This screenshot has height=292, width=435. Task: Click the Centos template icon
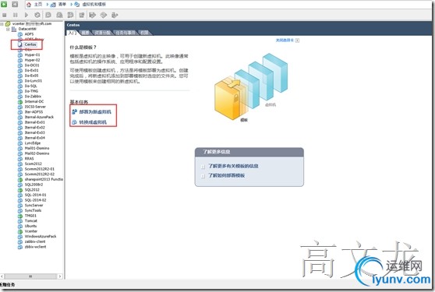20,44
